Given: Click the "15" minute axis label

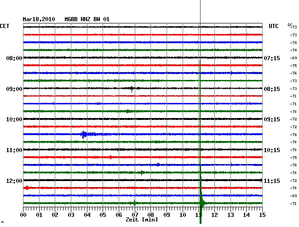Looking at the screenshot, I should [x=262, y=215].
